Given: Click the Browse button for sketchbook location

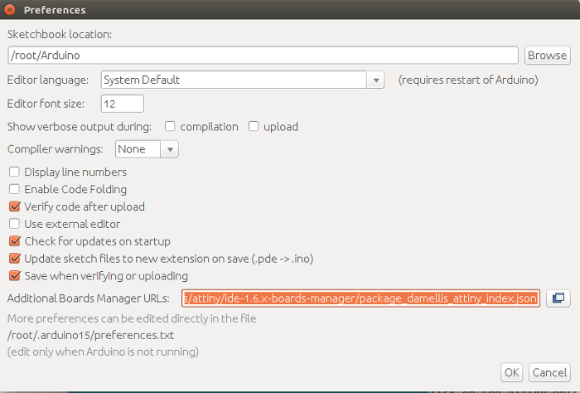Looking at the screenshot, I should pyautogui.click(x=547, y=56).
